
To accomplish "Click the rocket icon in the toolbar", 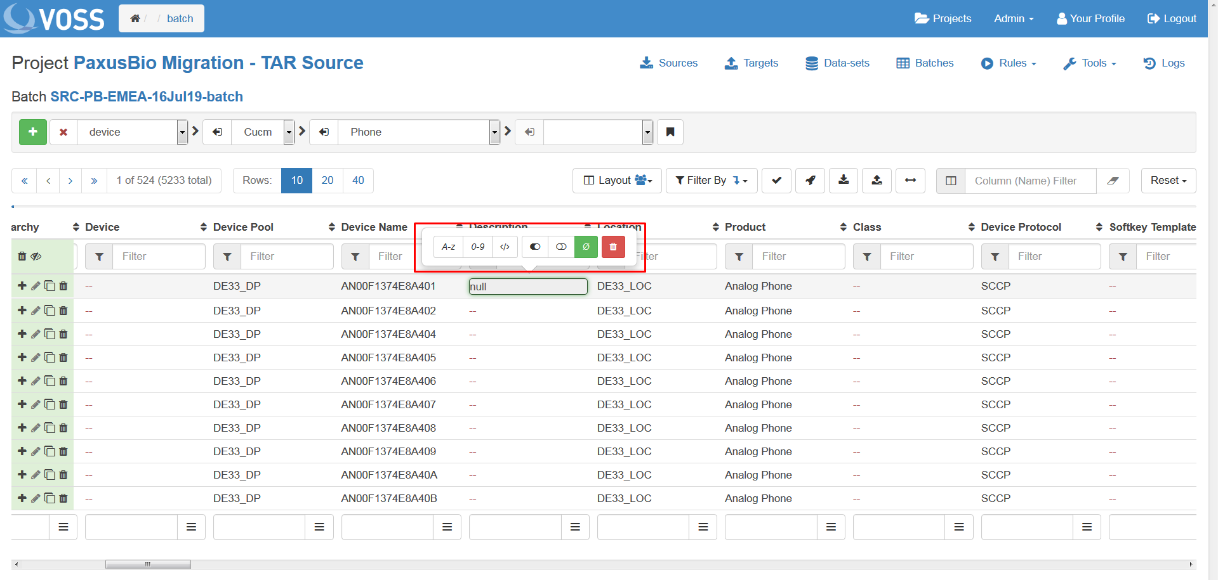I will [x=810, y=181].
